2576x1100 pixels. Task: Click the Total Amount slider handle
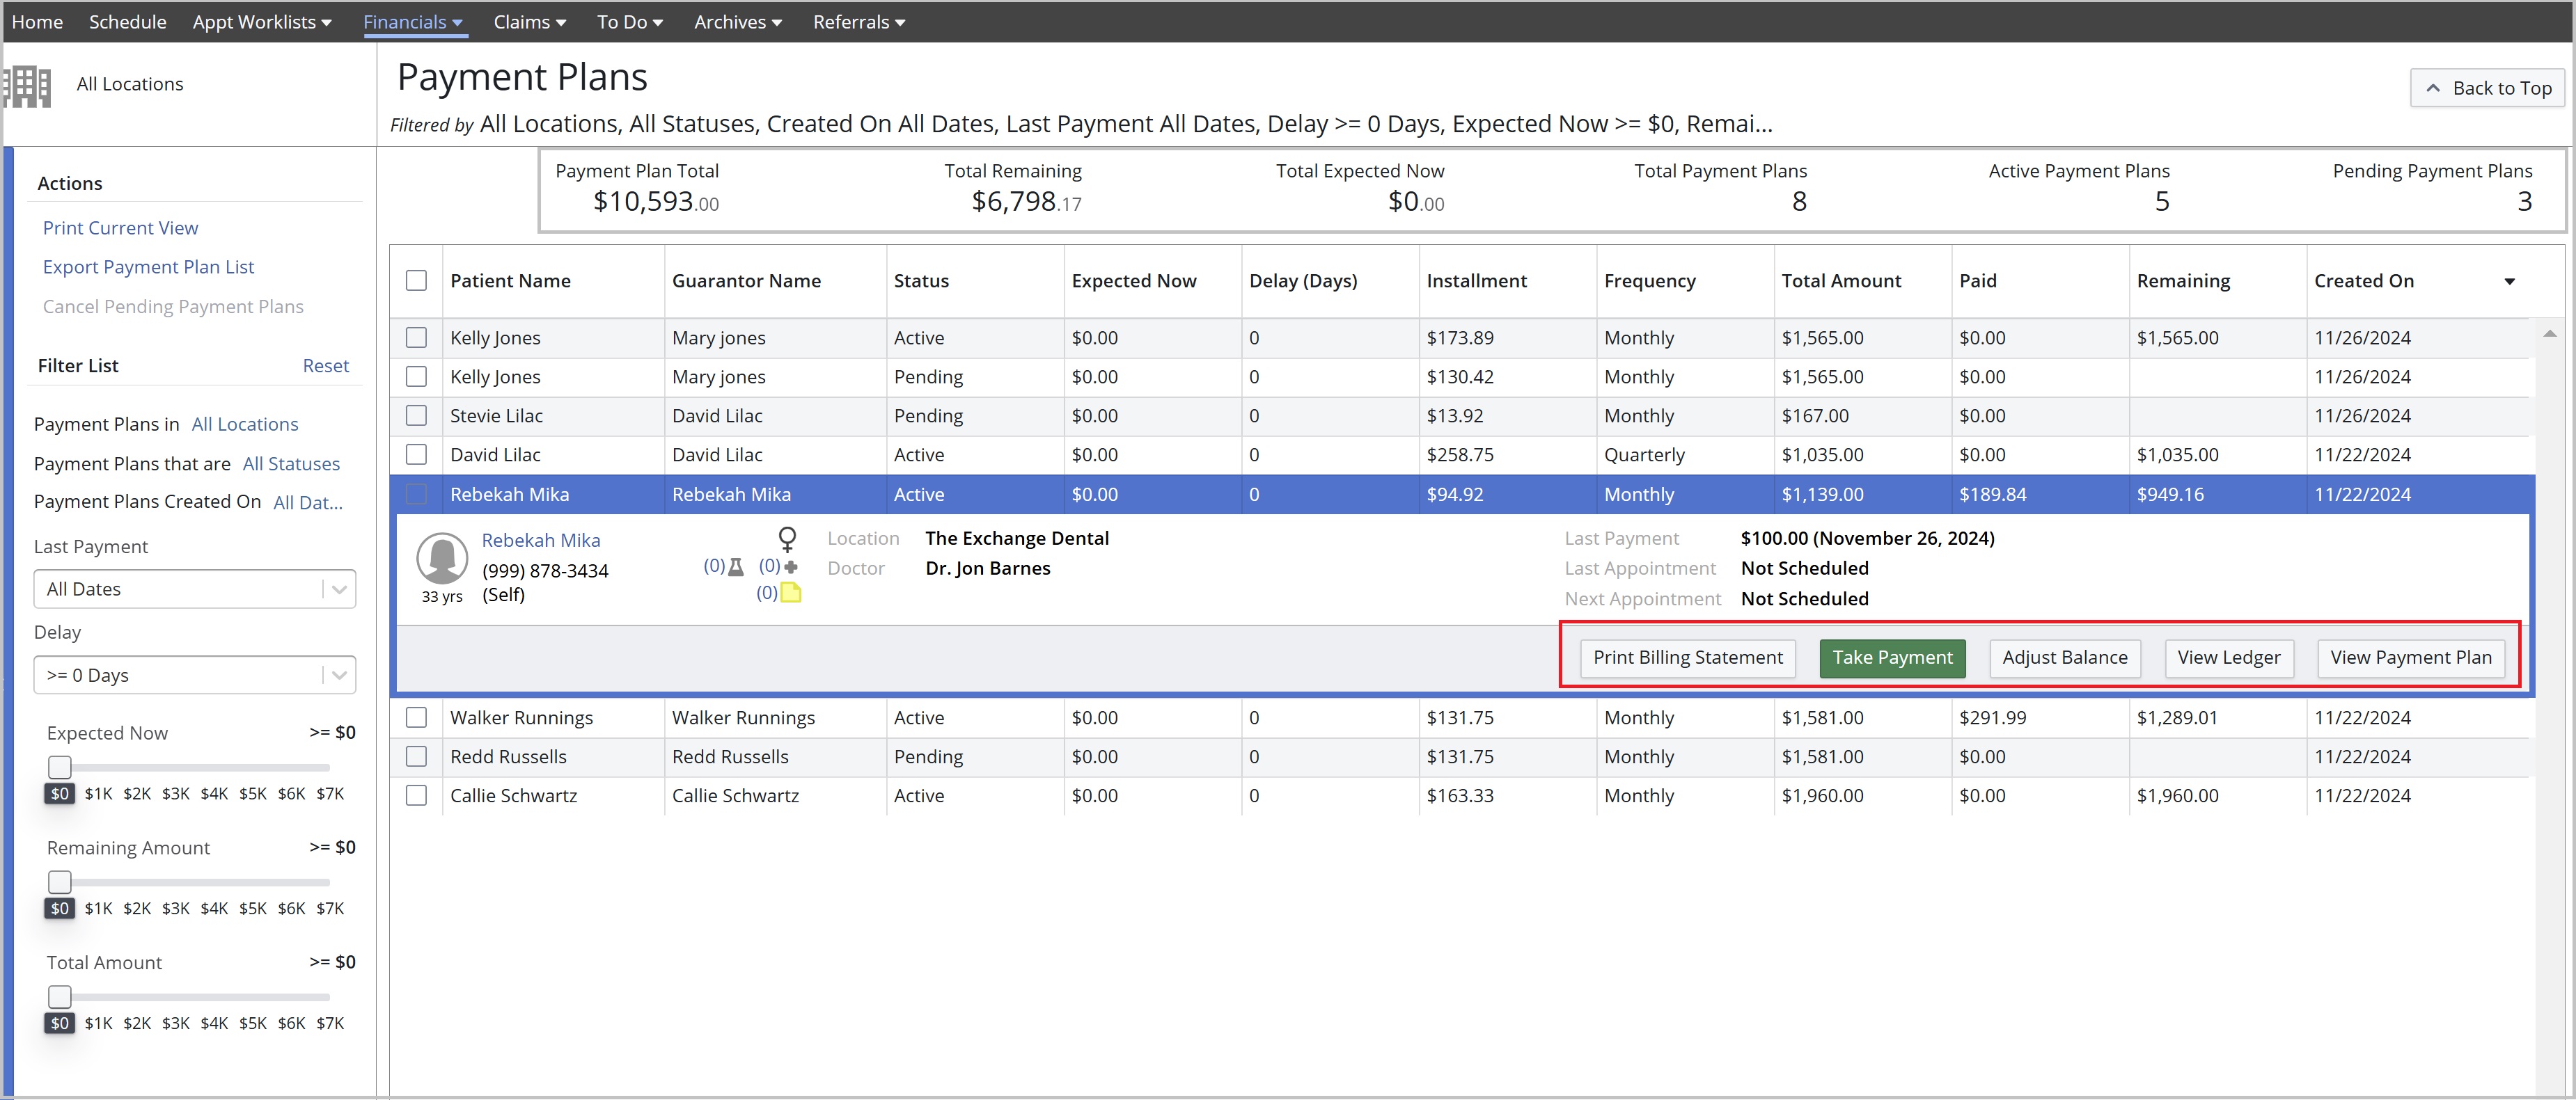(60, 997)
